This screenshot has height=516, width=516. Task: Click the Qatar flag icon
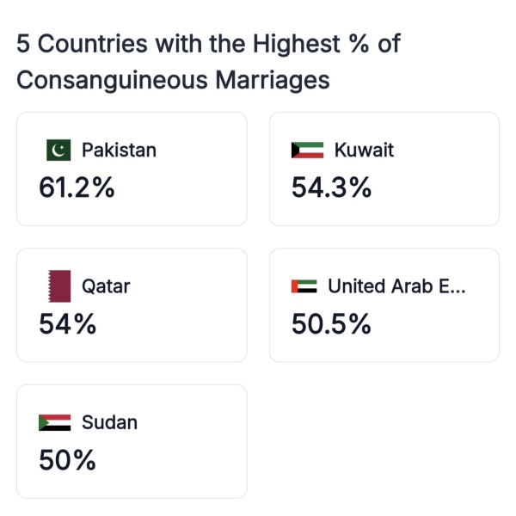click(58, 286)
